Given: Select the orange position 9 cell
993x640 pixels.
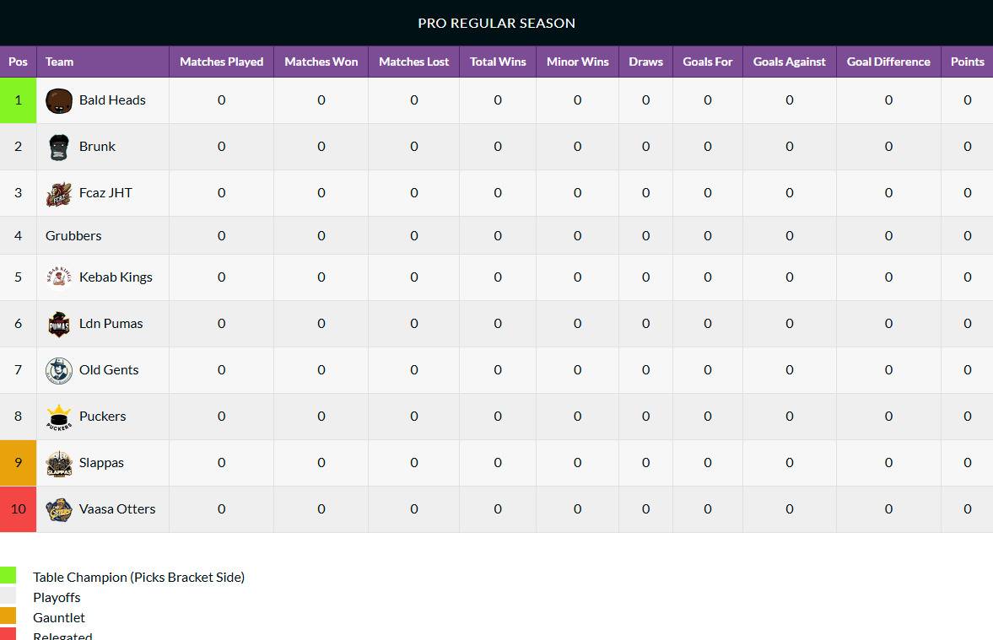Looking at the screenshot, I should [x=18, y=463].
